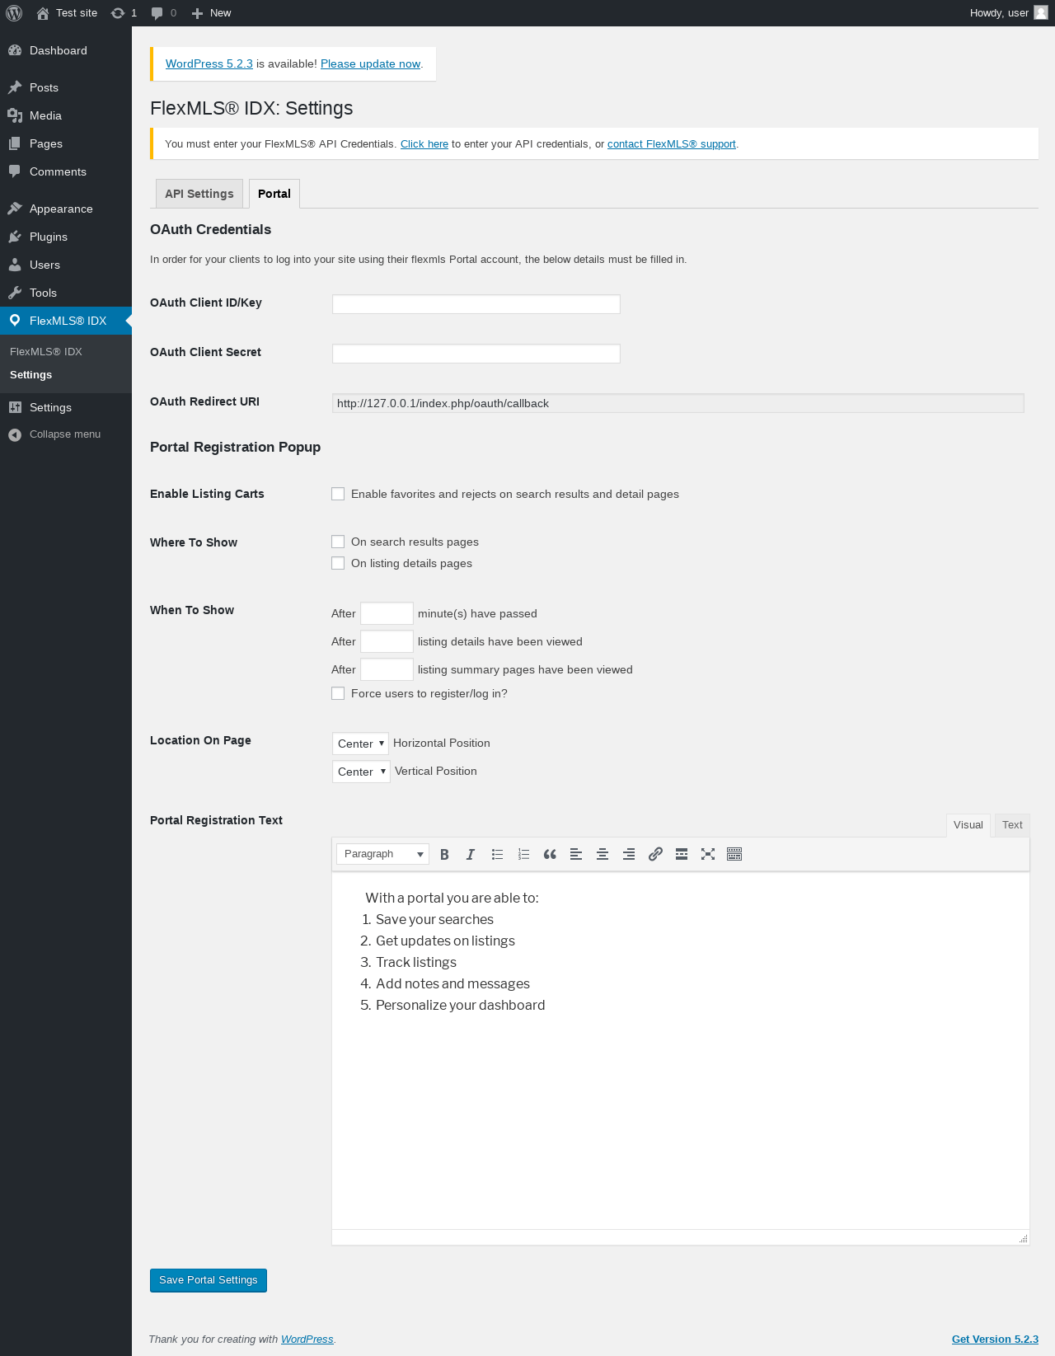Click 'Track listings' line in editor
This screenshot has width=1055, height=1356.
[416, 962]
